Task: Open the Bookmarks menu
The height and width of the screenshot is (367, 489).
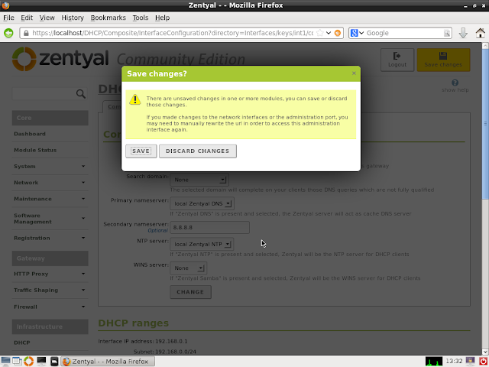Action: tap(108, 18)
